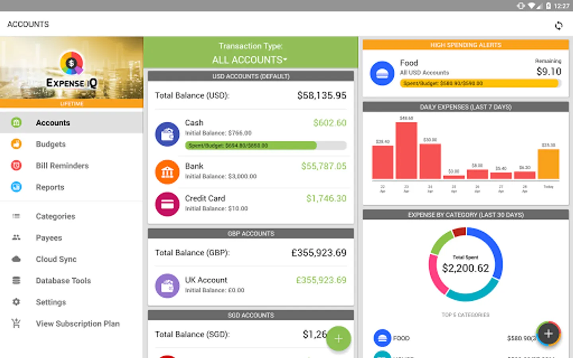Image resolution: width=573 pixels, height=358 pixels.
Task: Open the Cash account balance $602.60
Action: click(329, 123)
